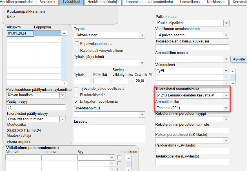Open the Tulorekisteri päättymissyy dropdown
The image size is (247, 171).
tap(63, 119)
